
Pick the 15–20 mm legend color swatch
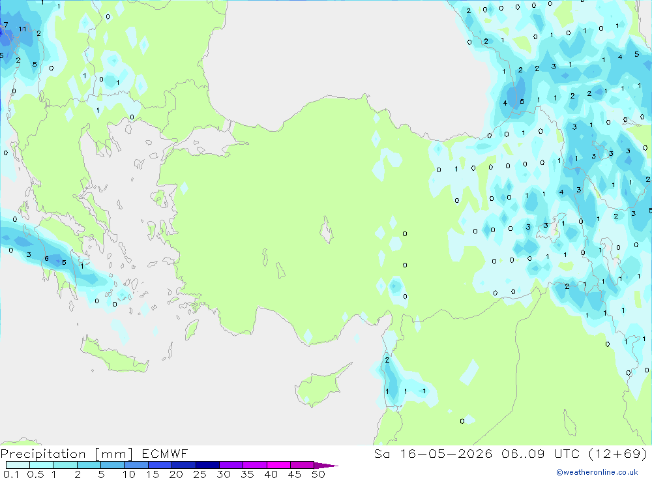[160, 465]
